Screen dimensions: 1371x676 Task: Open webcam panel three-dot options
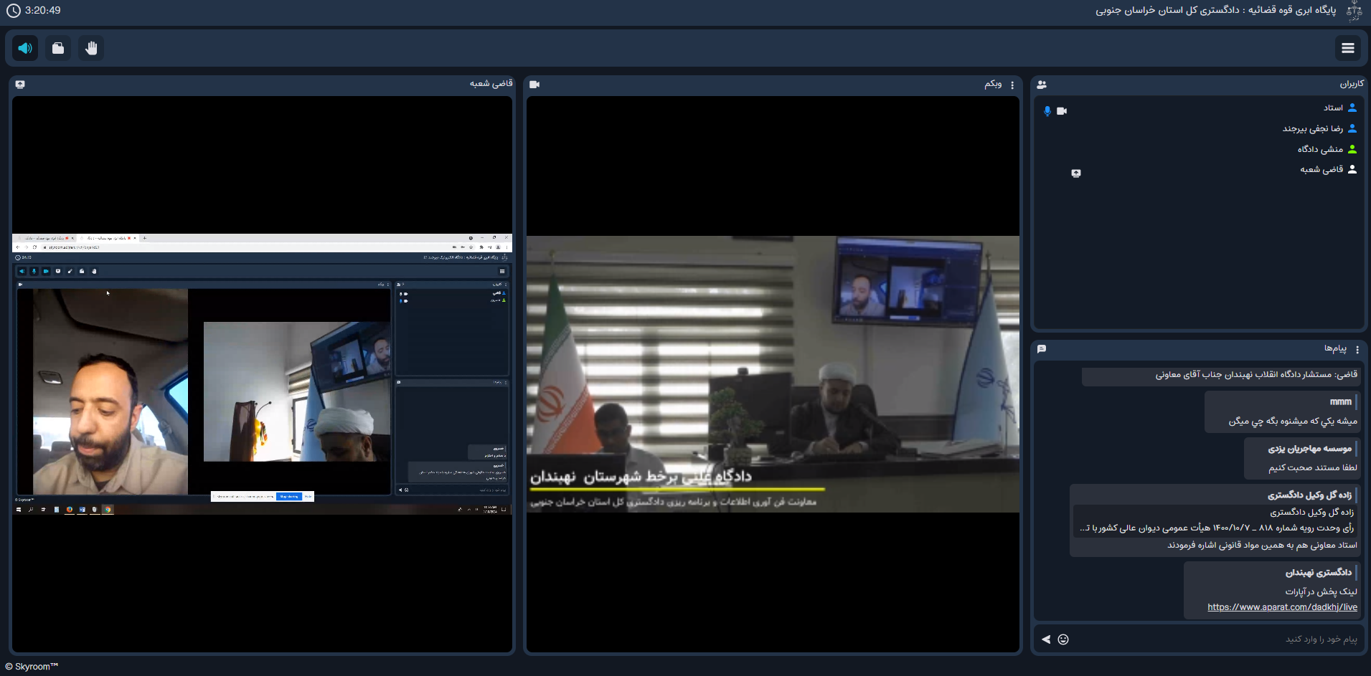[x=1012, y=85]
